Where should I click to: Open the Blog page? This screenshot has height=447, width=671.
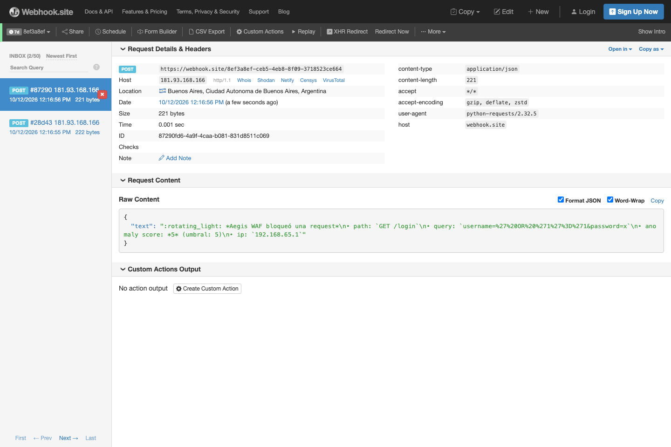coord(284,12)
